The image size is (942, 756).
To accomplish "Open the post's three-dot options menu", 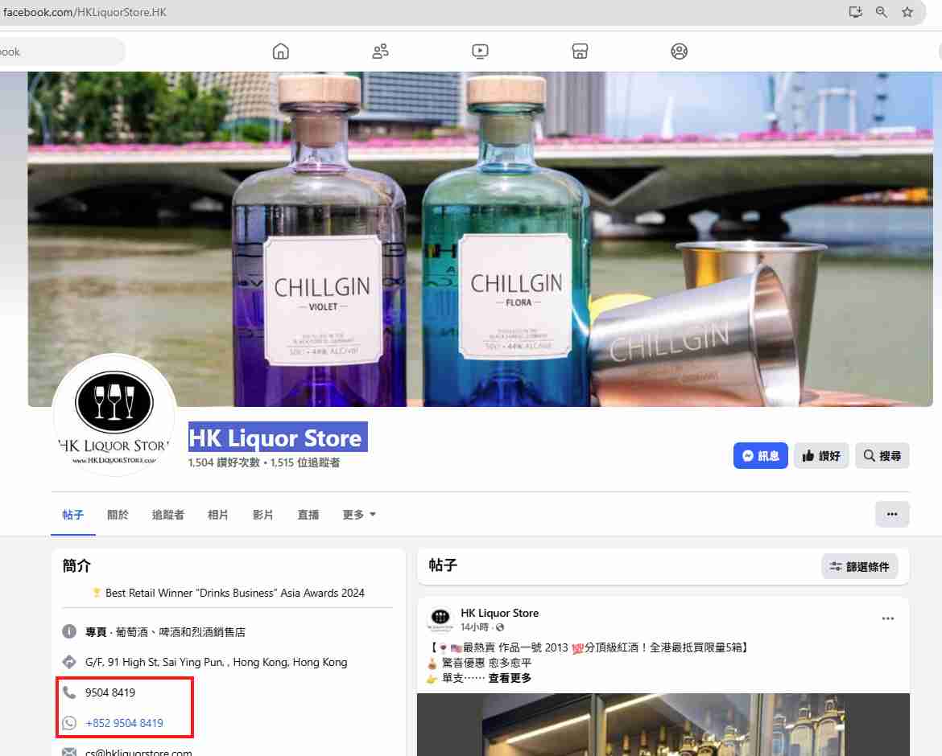I will click(x=888, y=618).
